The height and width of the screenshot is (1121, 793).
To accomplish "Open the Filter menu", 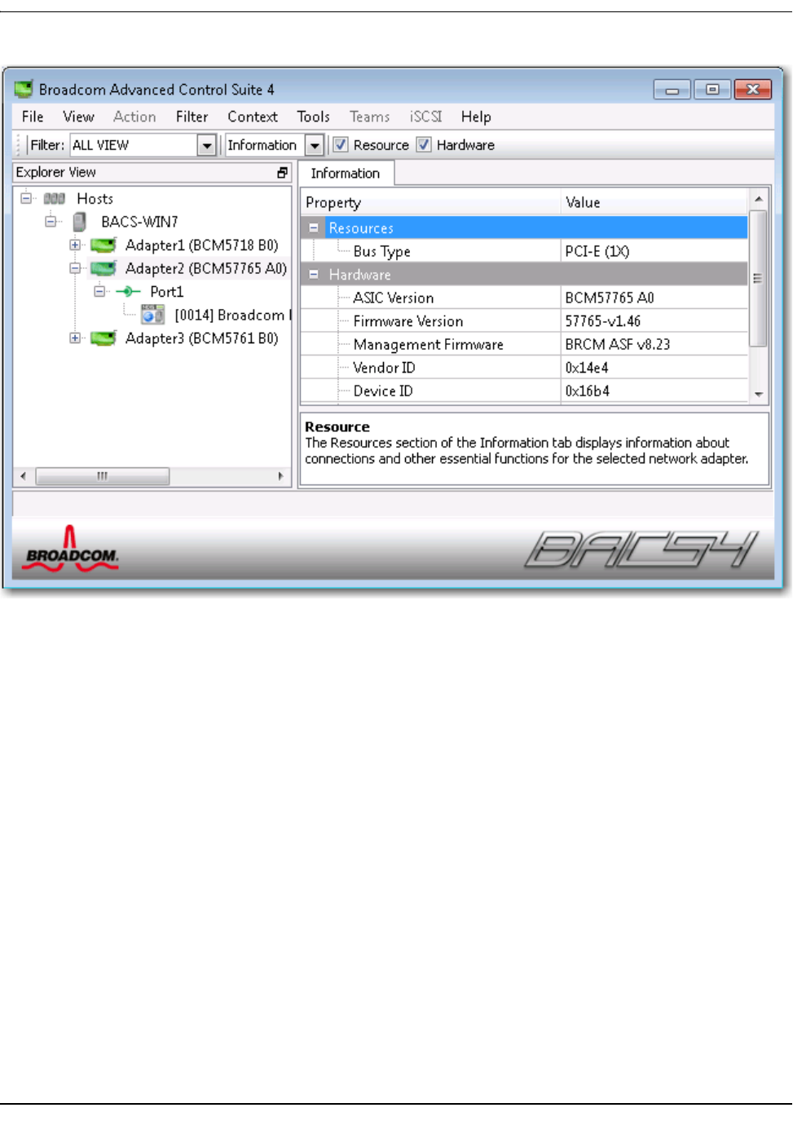I will pos(192,117).
